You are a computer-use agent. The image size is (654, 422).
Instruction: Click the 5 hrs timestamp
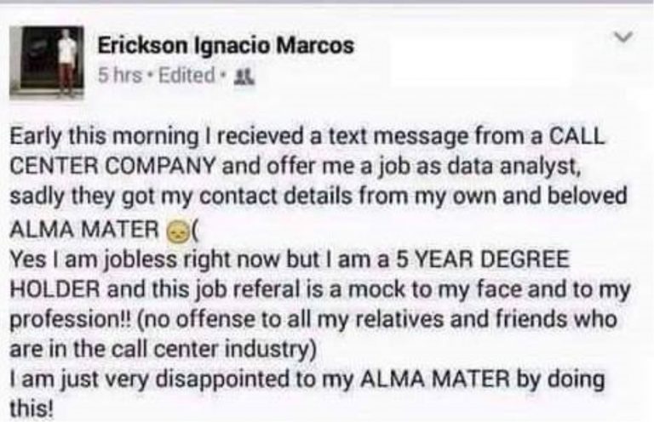(x=120, y=76)
